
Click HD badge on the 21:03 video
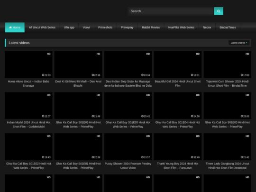pos(49,54)
